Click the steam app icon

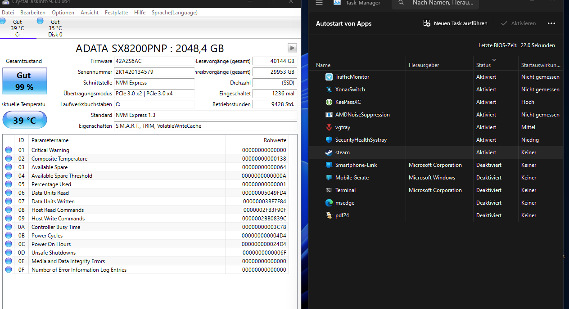click(x=329, y=152)
